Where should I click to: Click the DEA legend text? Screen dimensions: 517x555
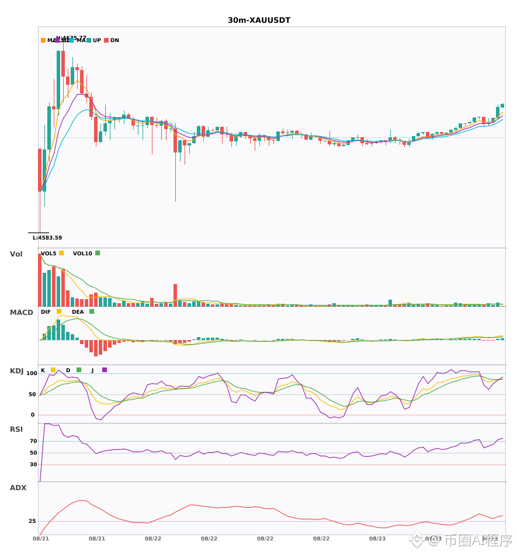[x=78, y=312]
